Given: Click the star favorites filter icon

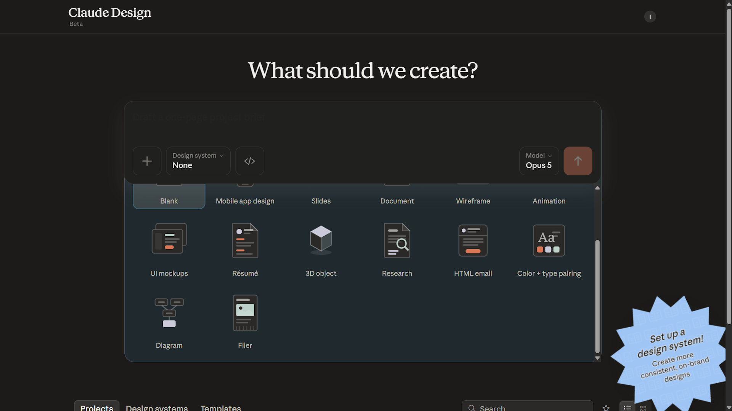Looking at the screenshot, I should [x=606, y=408].
